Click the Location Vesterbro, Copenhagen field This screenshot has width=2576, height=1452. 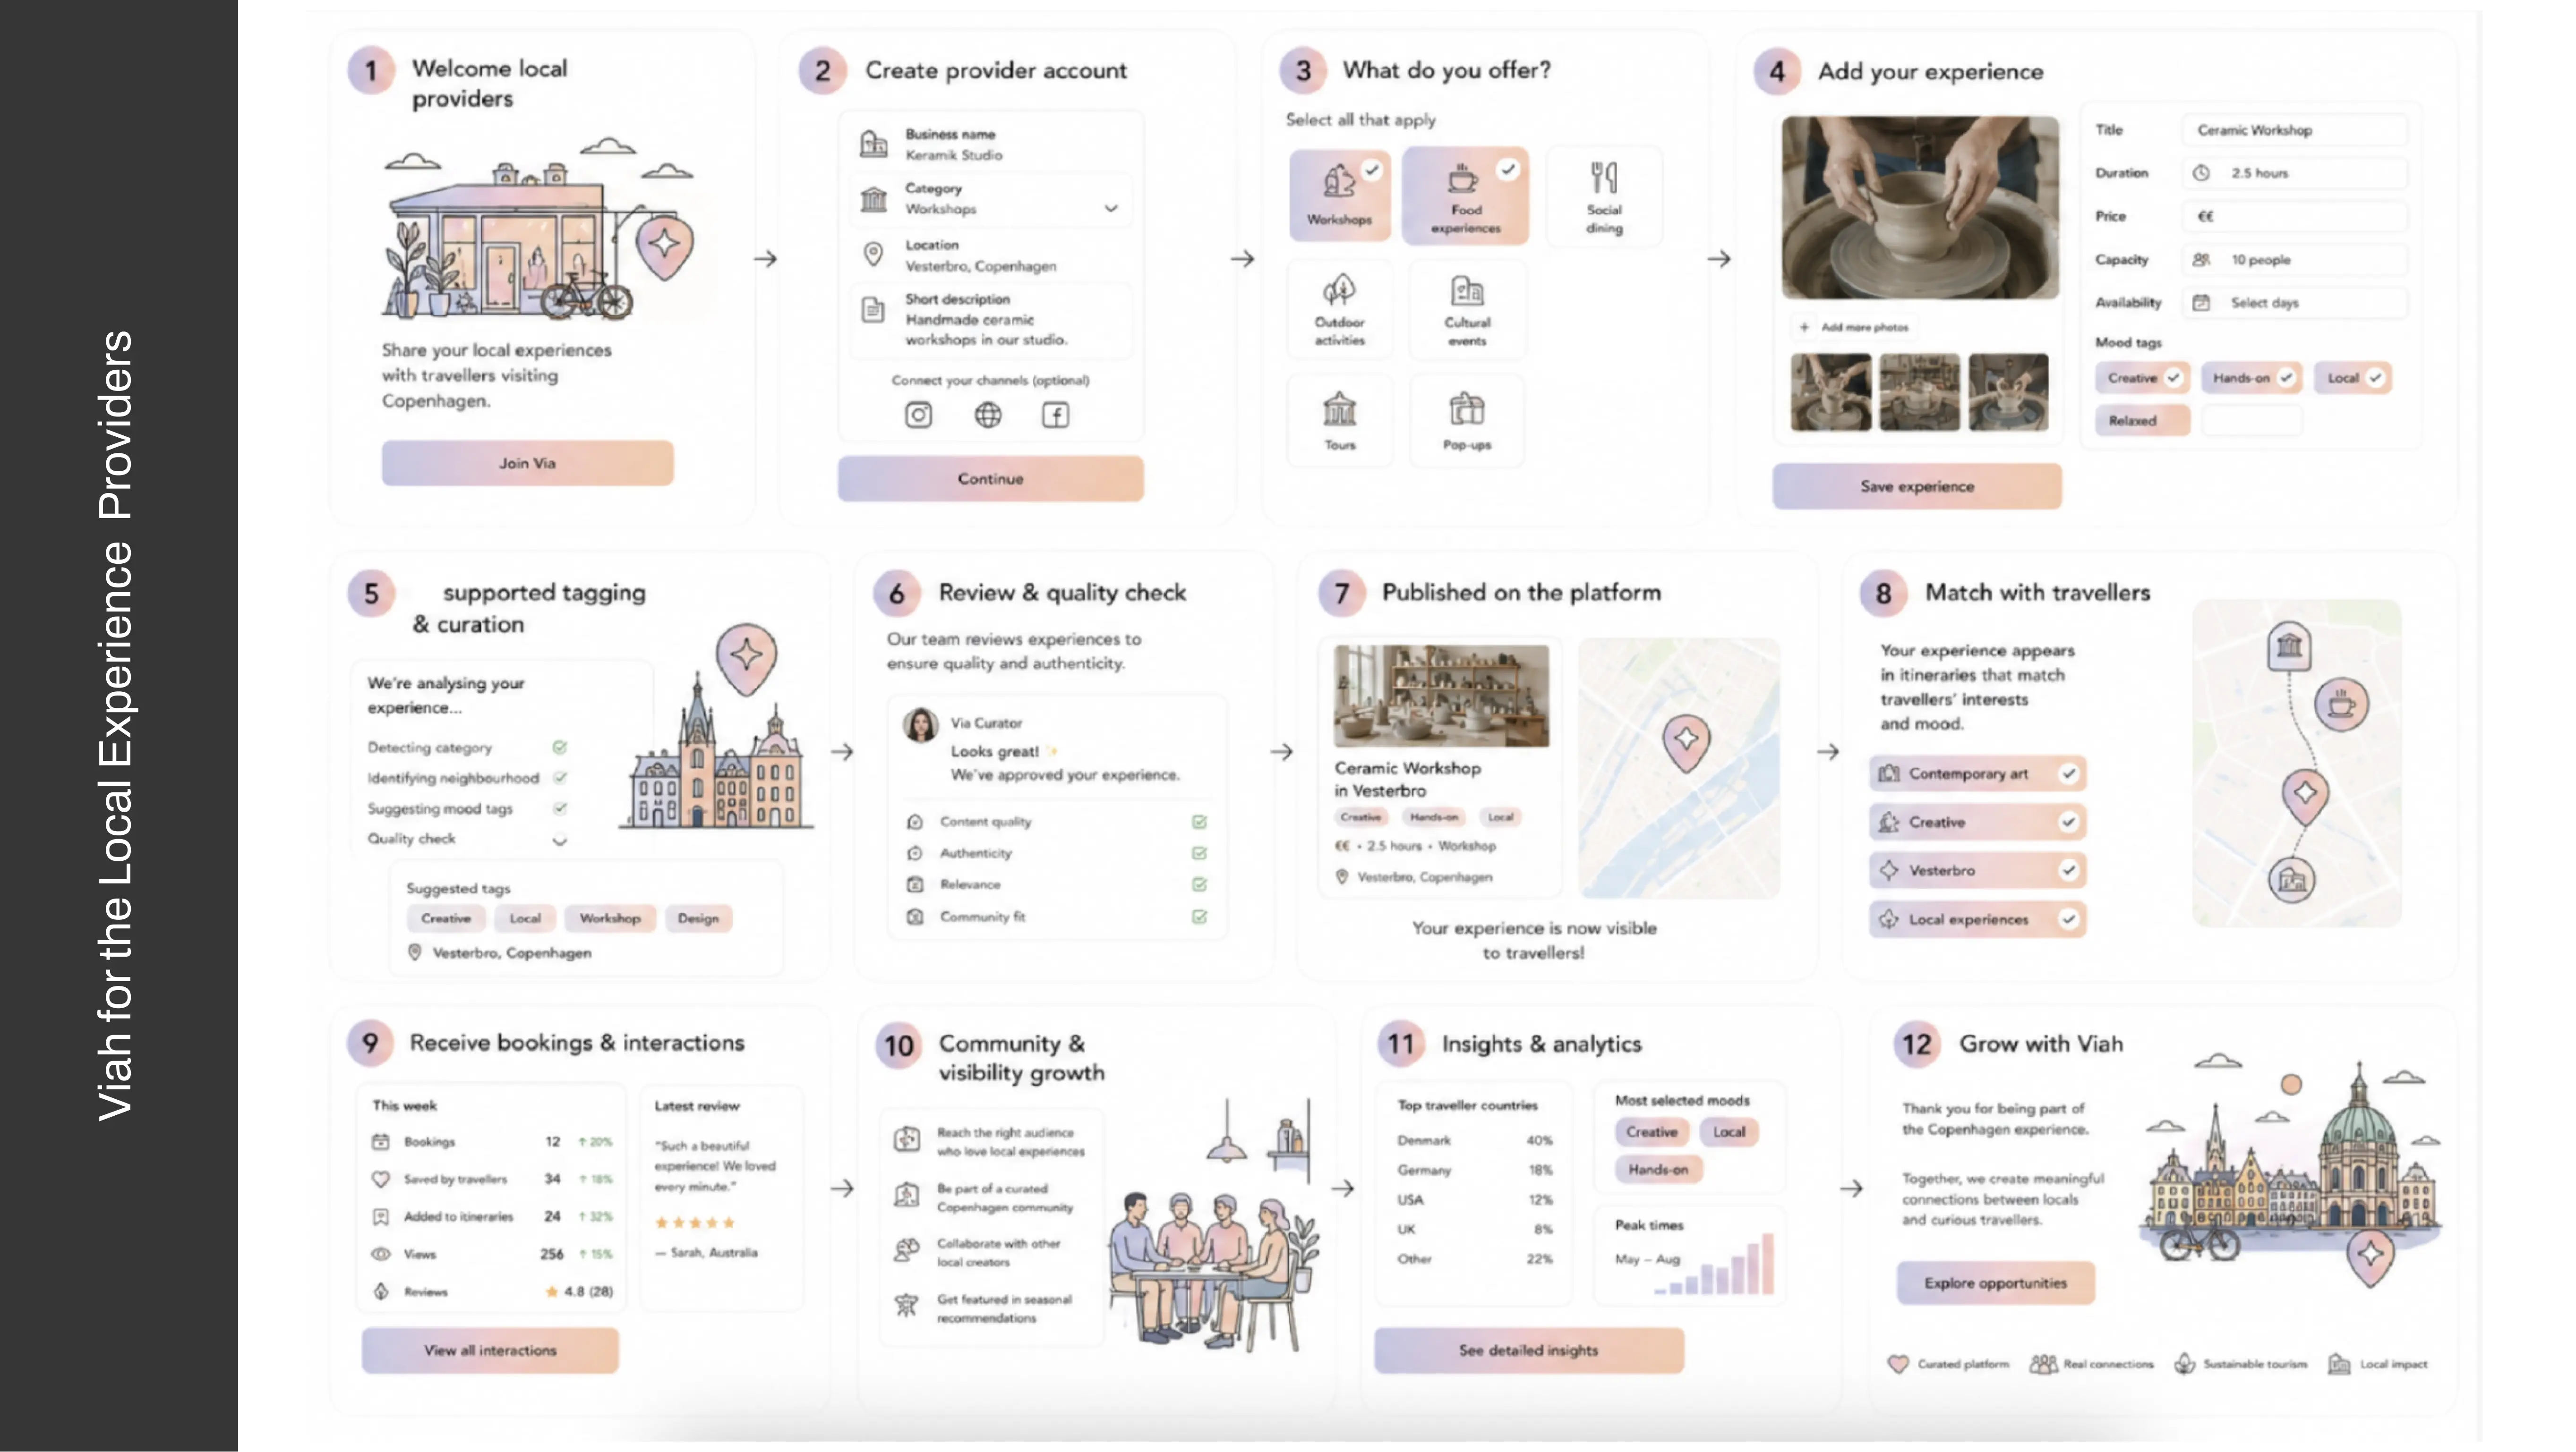[991, 255]
